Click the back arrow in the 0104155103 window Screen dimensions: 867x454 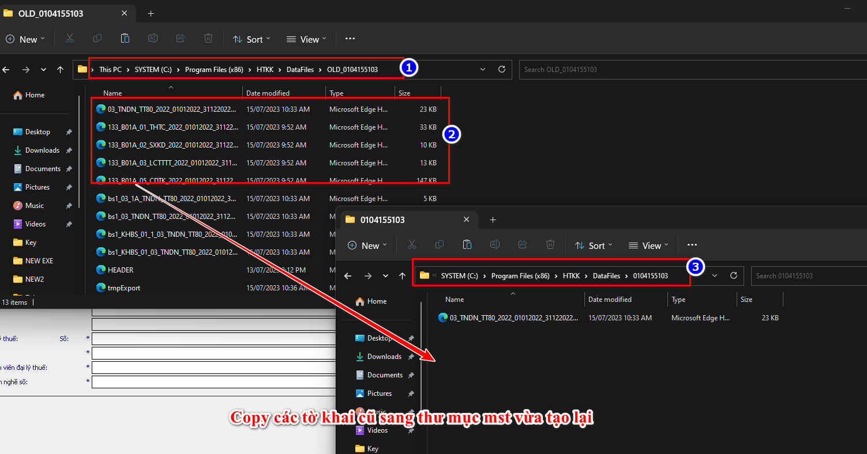(x=348, y=276)
